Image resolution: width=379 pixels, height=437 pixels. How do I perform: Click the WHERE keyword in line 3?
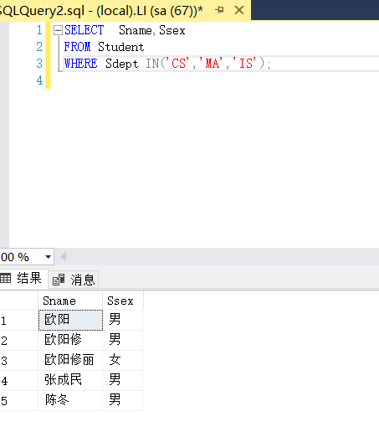point(80,64)
